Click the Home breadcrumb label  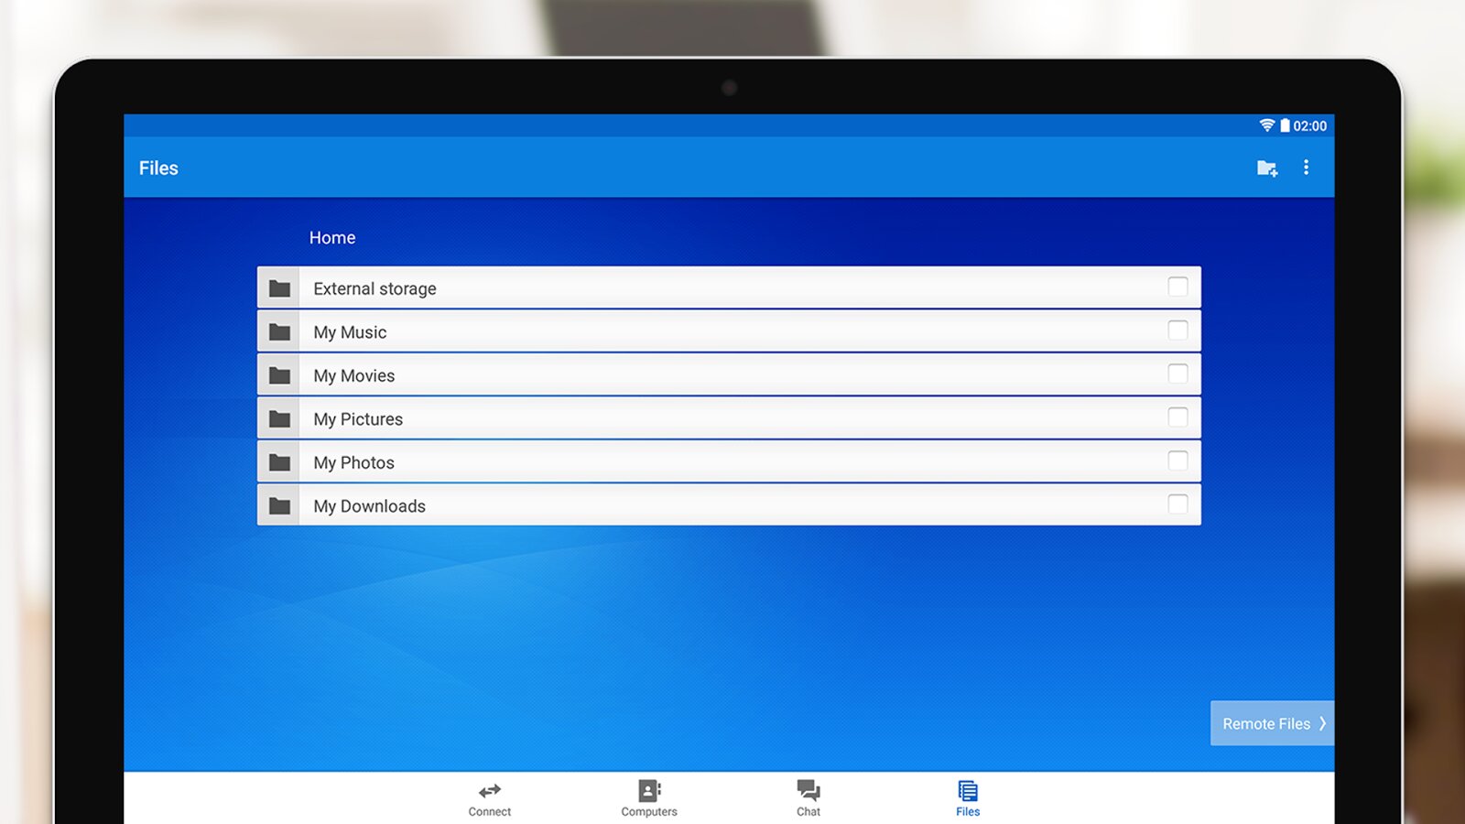coord(332,238)
